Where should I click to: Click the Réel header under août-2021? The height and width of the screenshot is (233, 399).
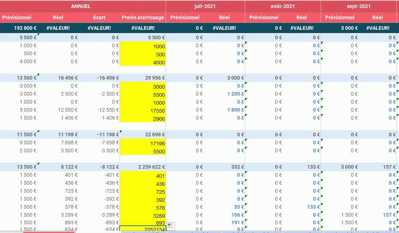(302, 17)
